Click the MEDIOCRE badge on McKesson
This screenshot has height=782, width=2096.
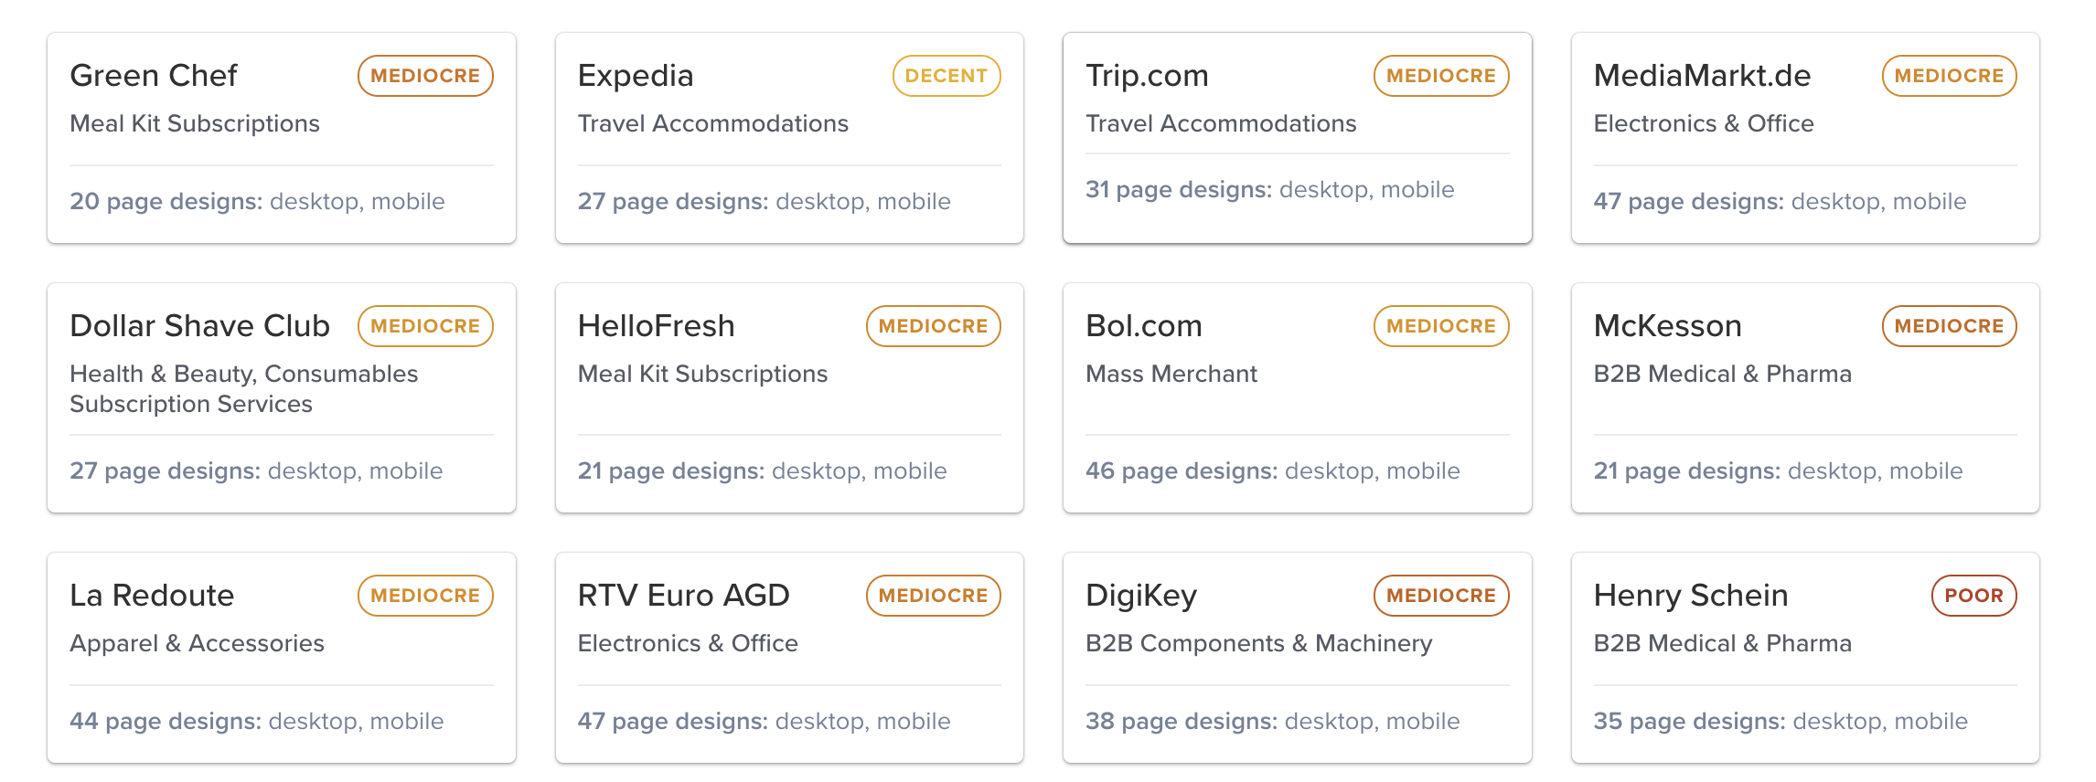click(1948, 326)
